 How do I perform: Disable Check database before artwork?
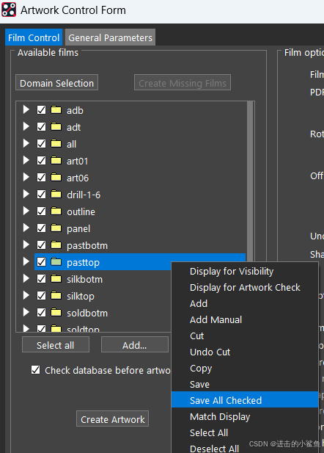click(x=35, y=370)
